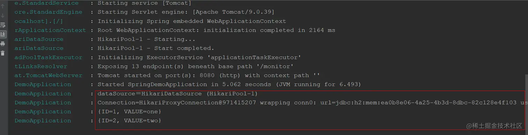Click the Connection=HikariProxyConnection output line
Viewport: 528px width, 135px height.
311,102
